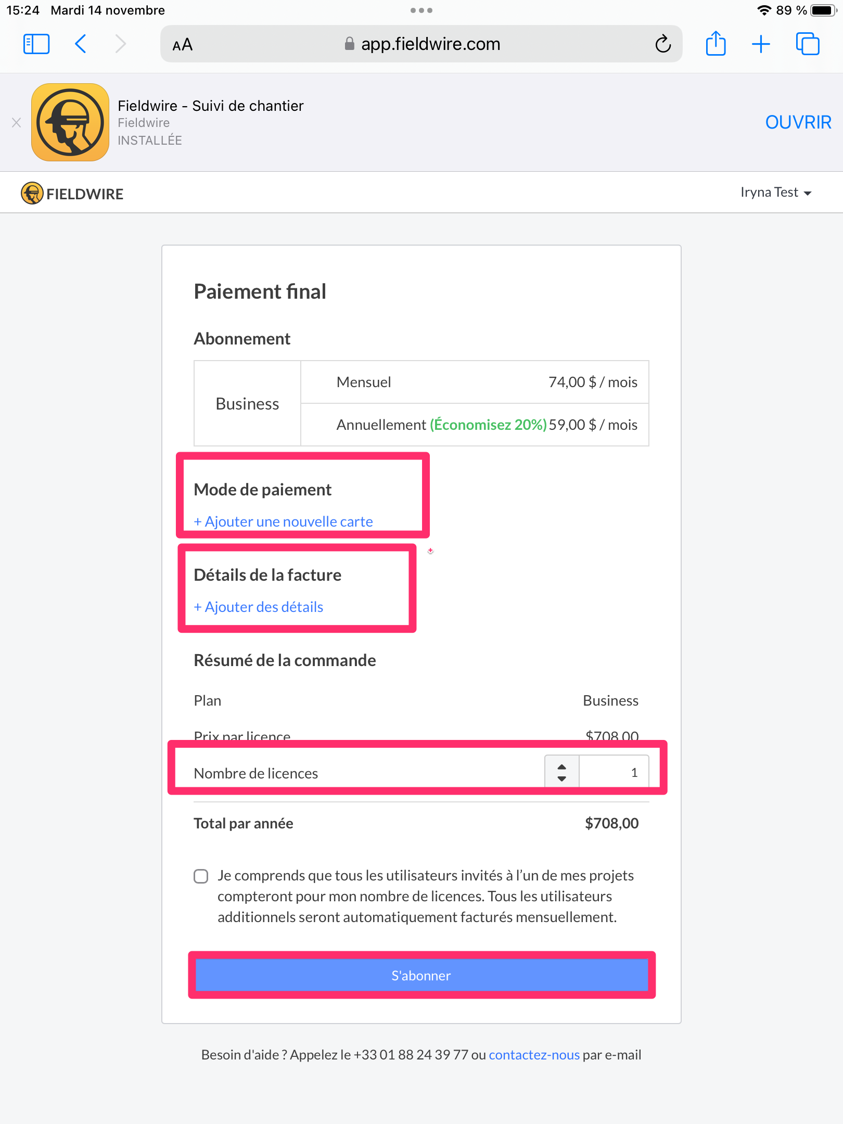The width and height of the screenshot is (843, 1124).
Task: Click the Fieldwire logo in header
Action: (72, 194)
